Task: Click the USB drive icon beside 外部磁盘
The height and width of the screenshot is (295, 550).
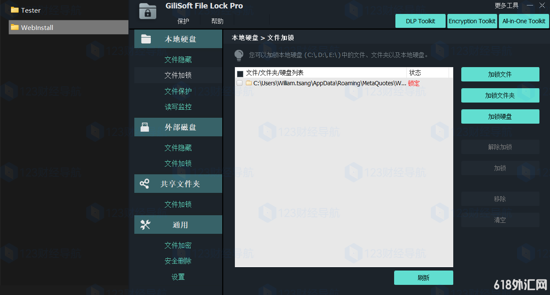Action: tap(145, 127)
